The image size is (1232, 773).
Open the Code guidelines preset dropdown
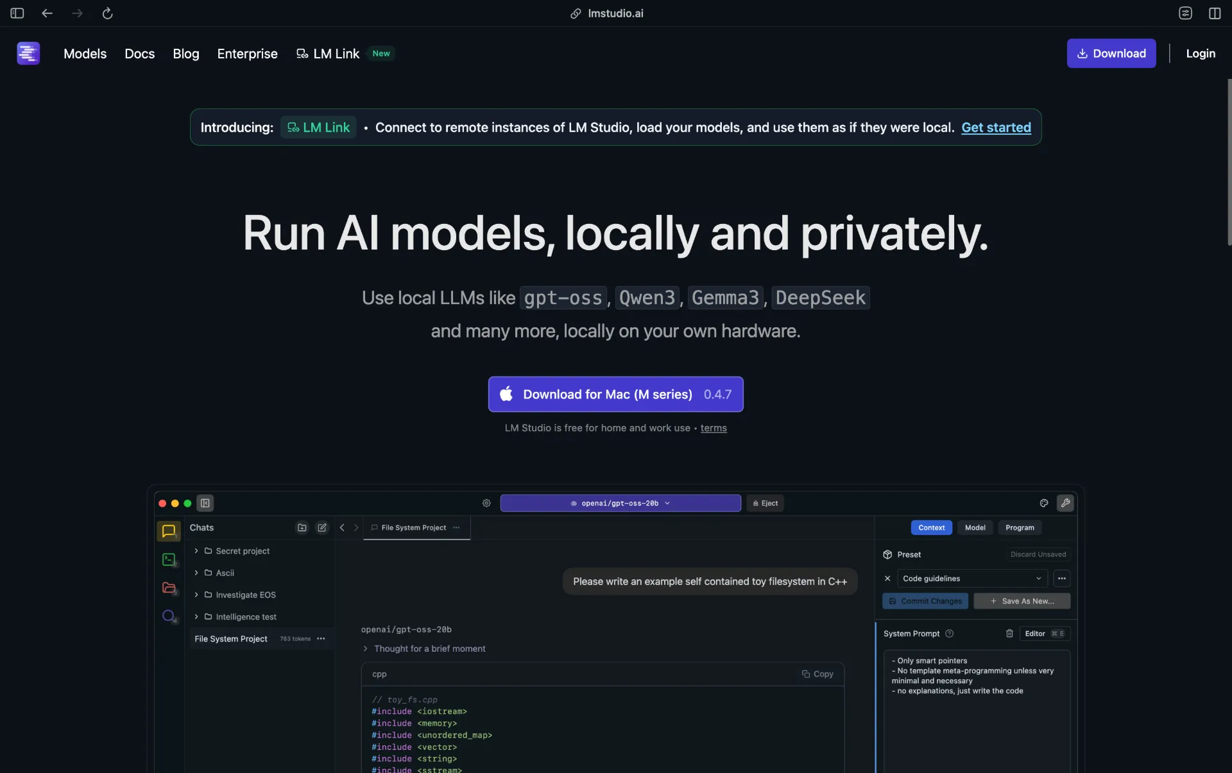(x=971, y=579)
